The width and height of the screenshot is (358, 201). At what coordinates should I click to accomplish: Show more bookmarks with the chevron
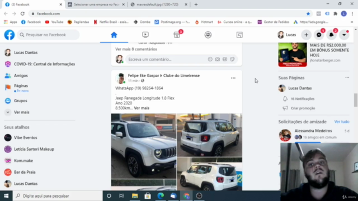tap(352, 22)
